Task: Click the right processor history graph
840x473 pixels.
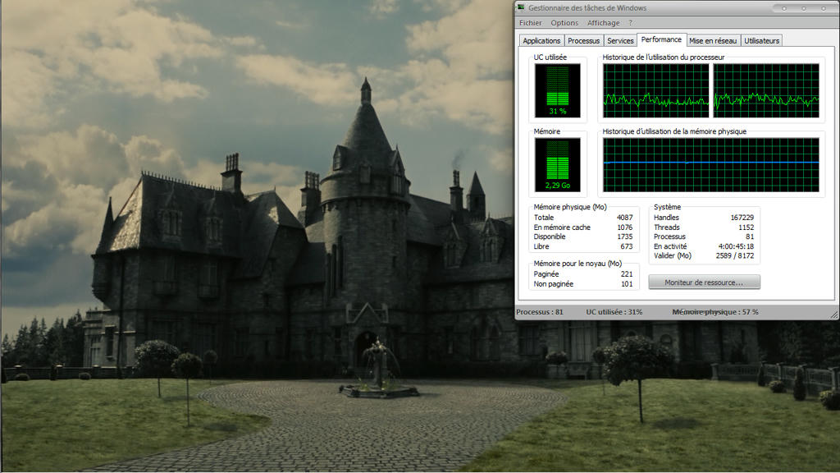Action: pyautogui.click(x=766, y=90)
